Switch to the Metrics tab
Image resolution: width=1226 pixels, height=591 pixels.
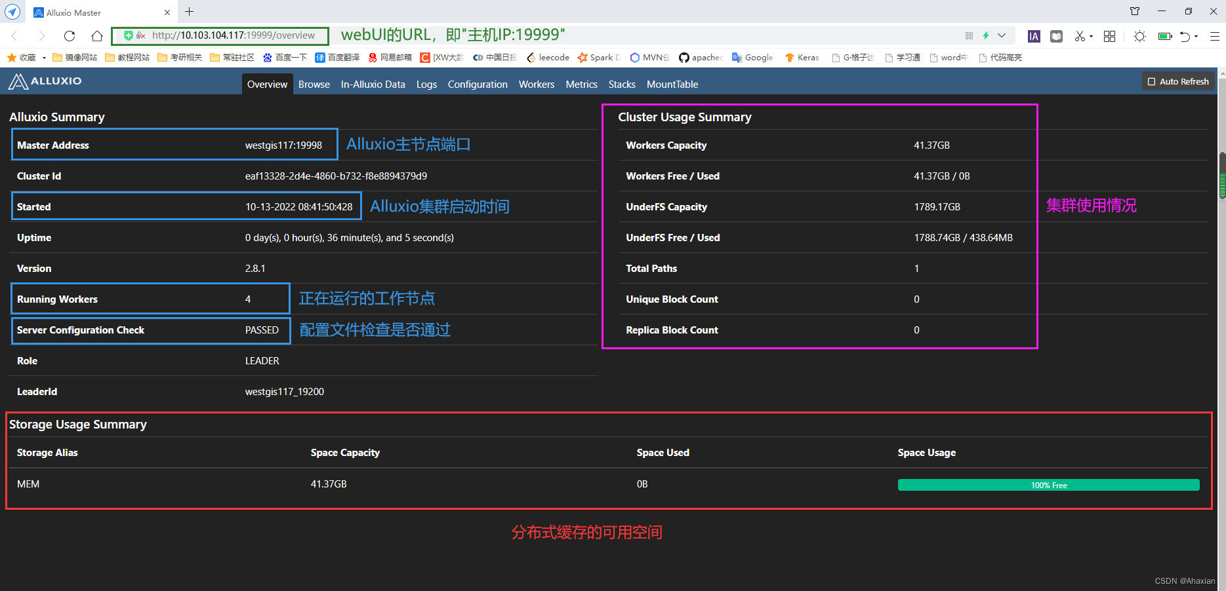tap(581, 85)
